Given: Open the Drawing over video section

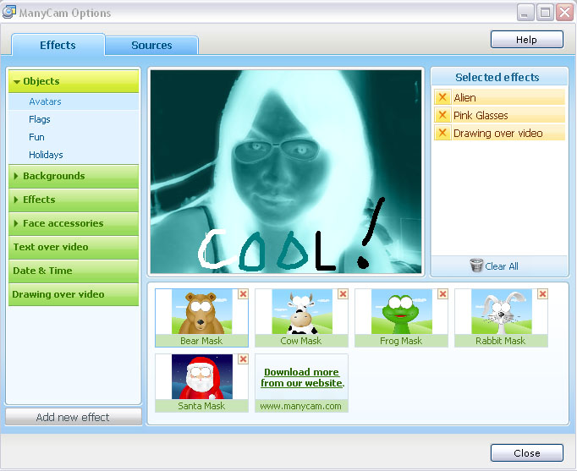Looking at the screenshot, I should tap(74, 294).
